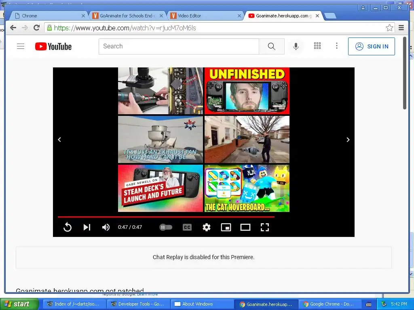The width and height of the screenshot is (414, 310).
Task: Click the Chat Replay disabled message
Action: 204,257
